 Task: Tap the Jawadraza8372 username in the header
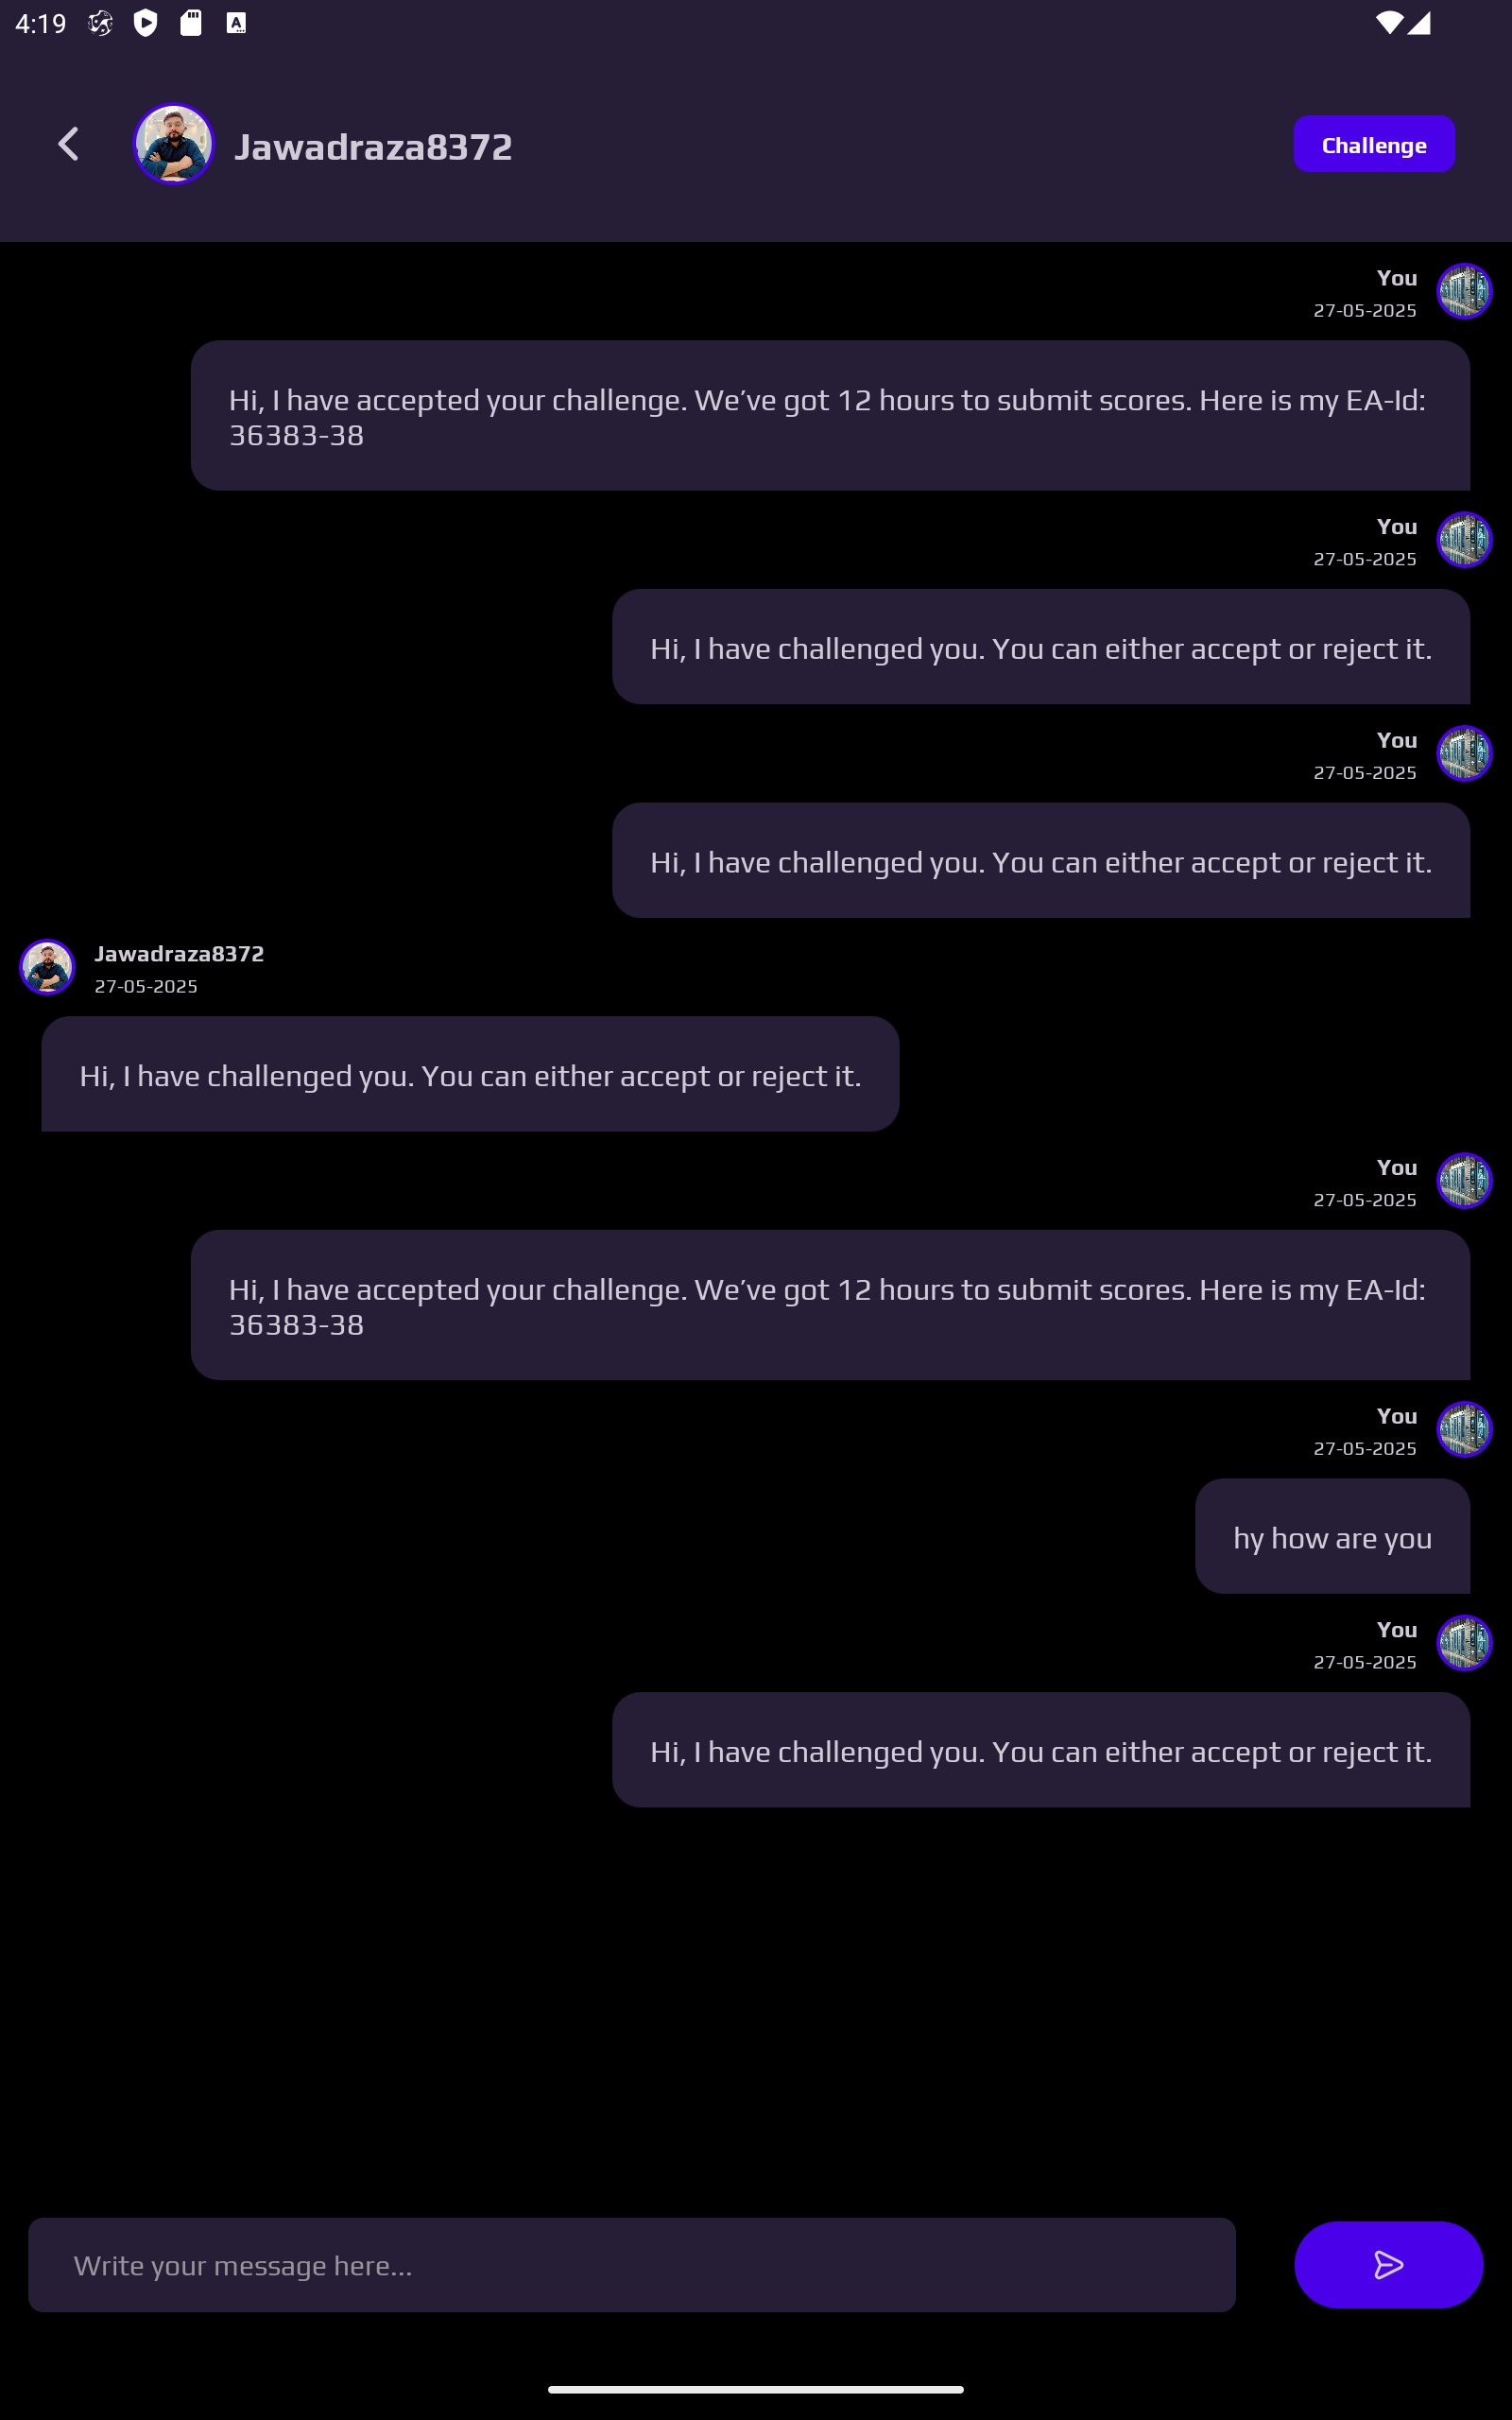[373, 147]
